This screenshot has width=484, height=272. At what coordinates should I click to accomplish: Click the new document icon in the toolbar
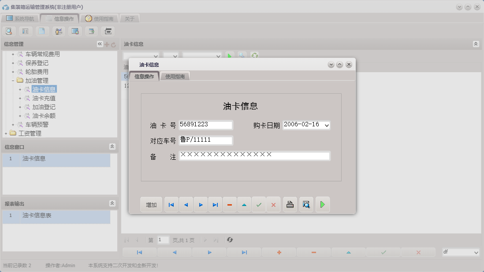pyautogui.click(x=41, y=31)
